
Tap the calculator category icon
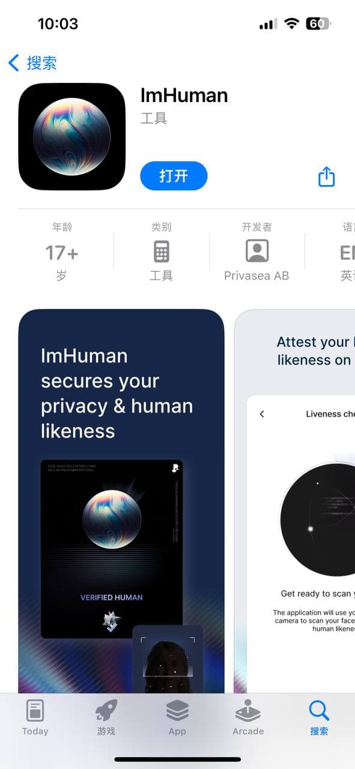[x=161, y=251]
